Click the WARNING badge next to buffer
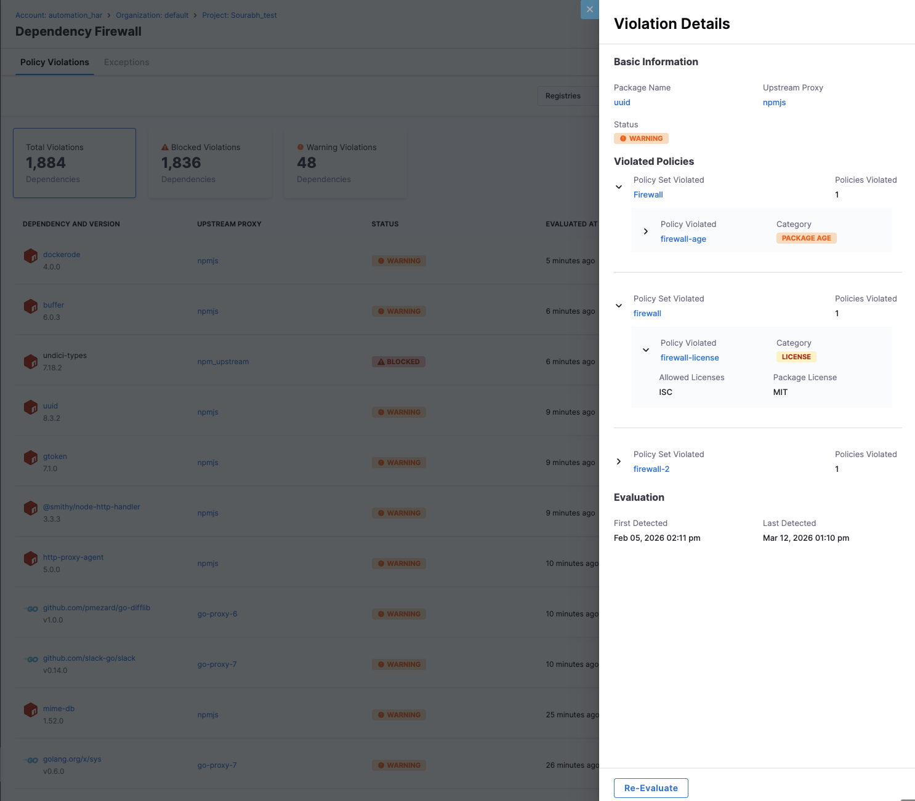The width and height of the screenshot is (915, 801). [x=398, y=311]
